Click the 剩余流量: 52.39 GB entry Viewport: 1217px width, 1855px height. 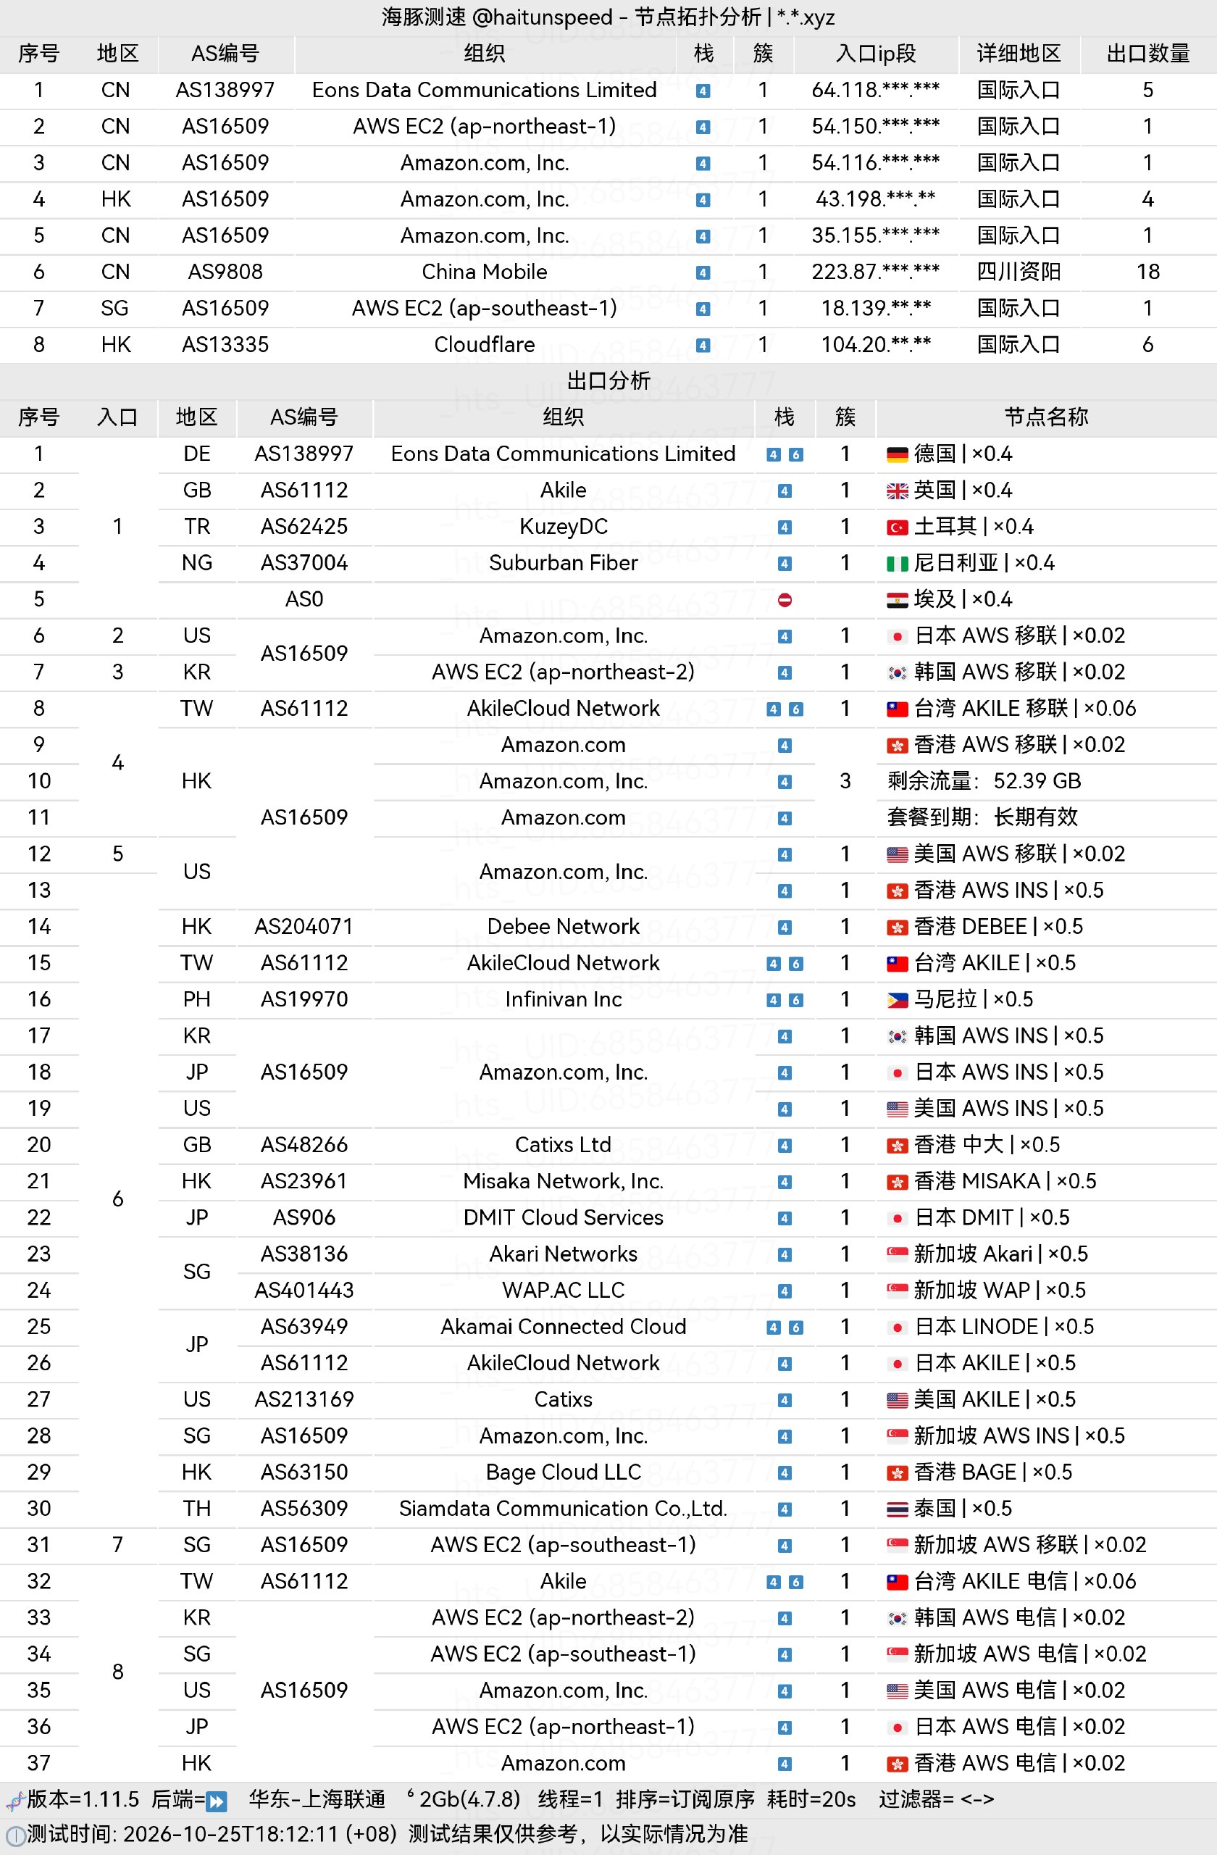pos(984,781)
